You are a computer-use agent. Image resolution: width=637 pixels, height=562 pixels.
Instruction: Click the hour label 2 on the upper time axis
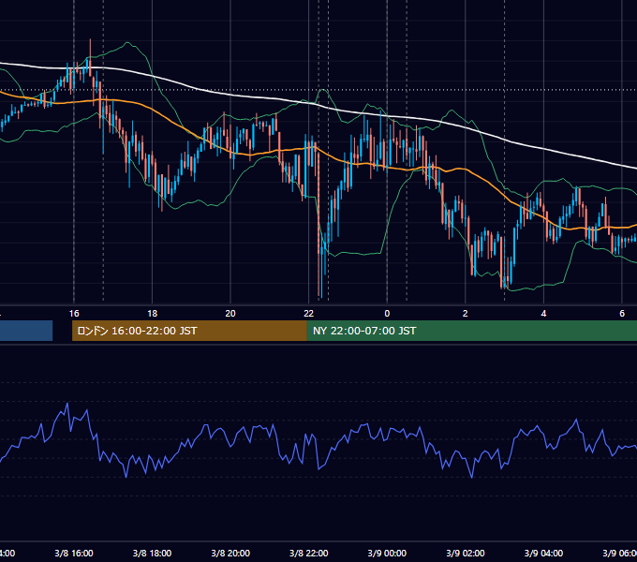tap(466, 314)
